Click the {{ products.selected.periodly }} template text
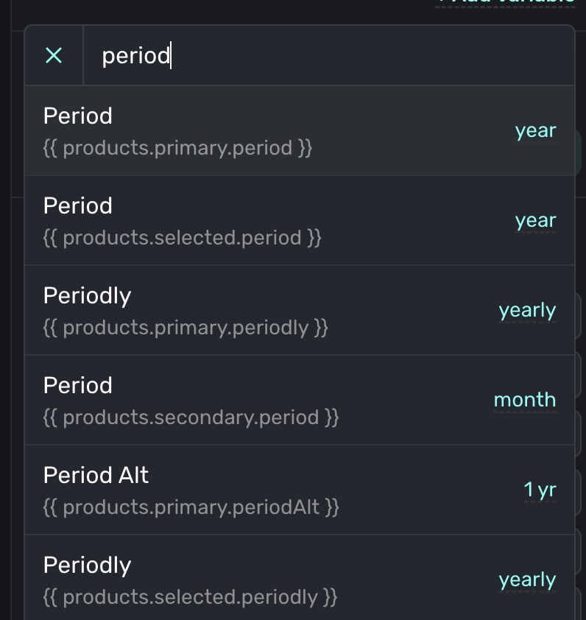This screenshot has height=620, width=586. click(x=190, y=597)
